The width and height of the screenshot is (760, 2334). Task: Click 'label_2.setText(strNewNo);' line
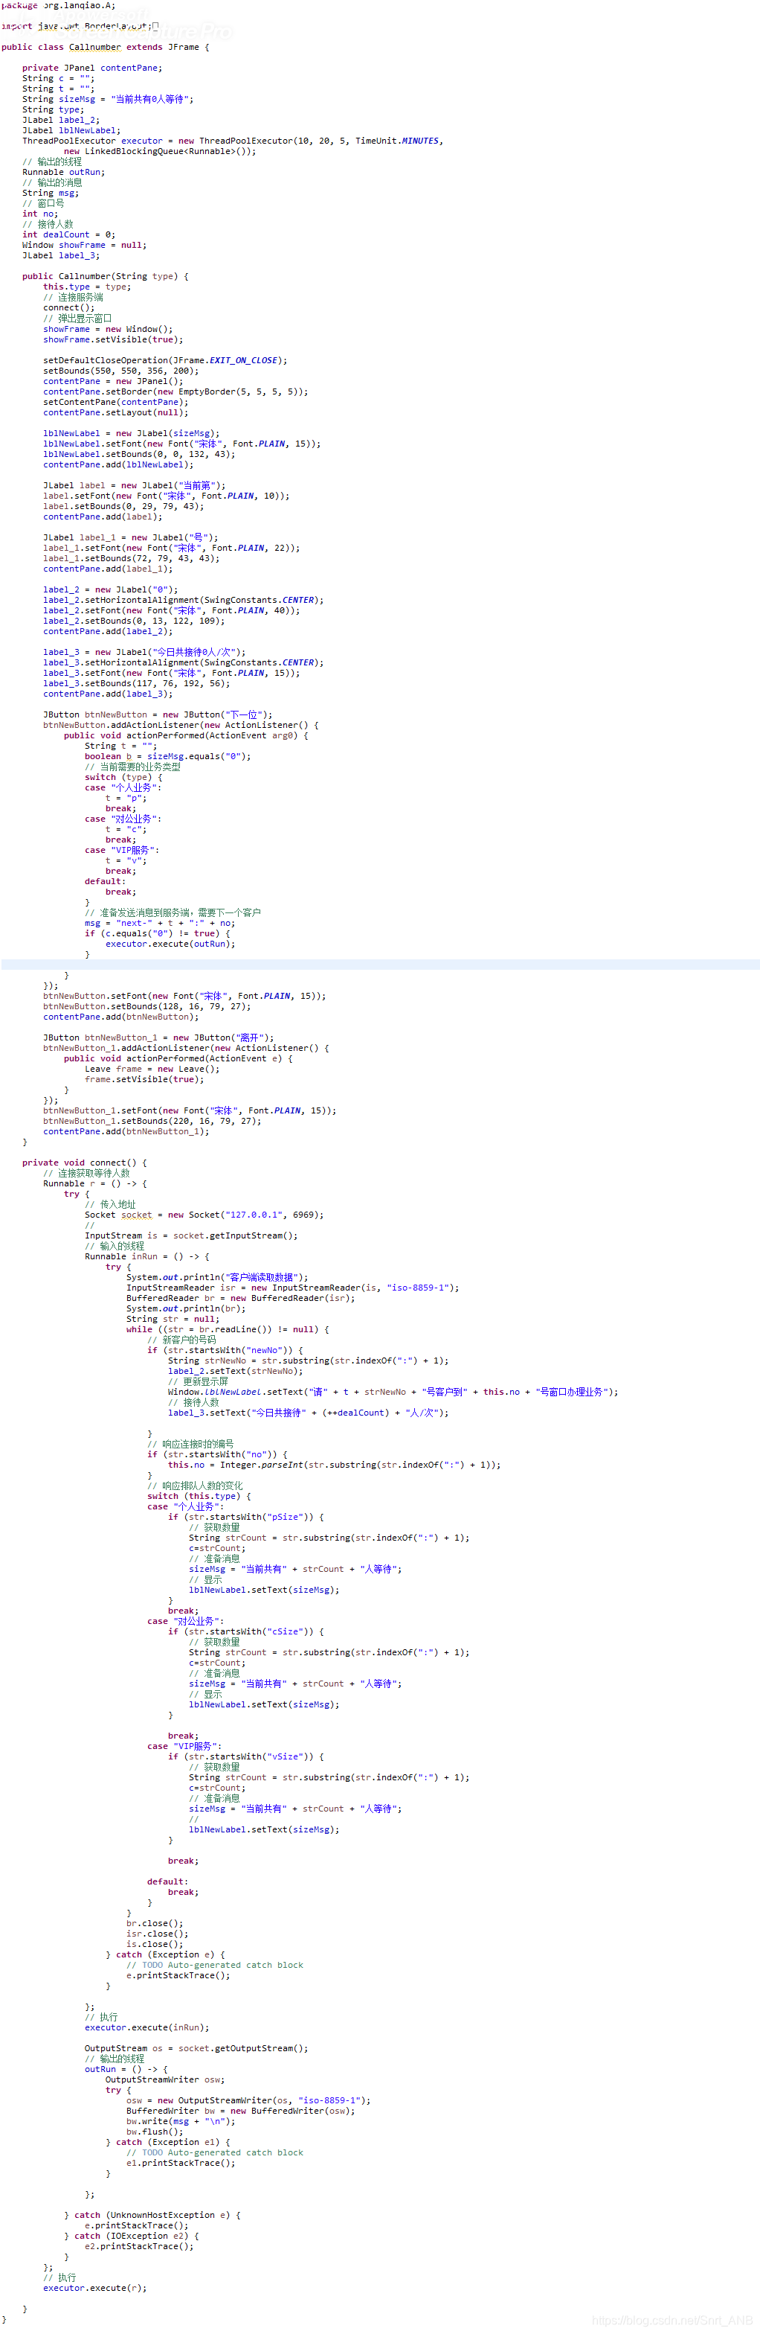(x=235, y=1371)
